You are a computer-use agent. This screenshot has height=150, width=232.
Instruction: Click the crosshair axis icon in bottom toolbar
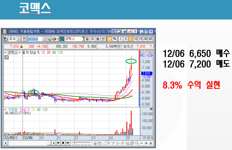click(109, 143)
